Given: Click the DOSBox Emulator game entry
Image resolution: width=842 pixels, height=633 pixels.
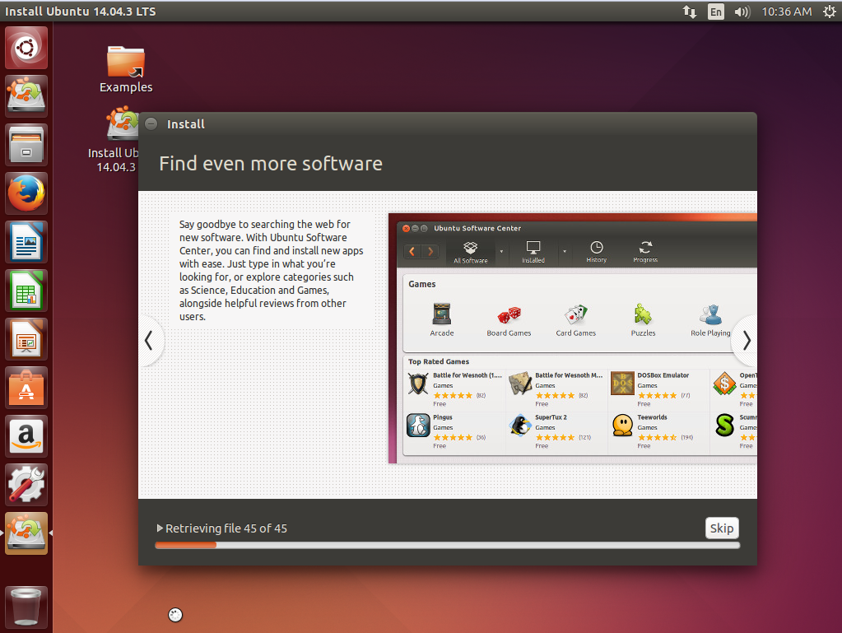Looking at the screenshot, I should point(658,390).
